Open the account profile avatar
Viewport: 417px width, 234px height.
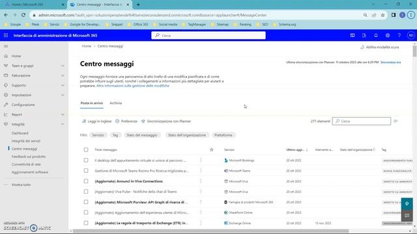(411, 35)
